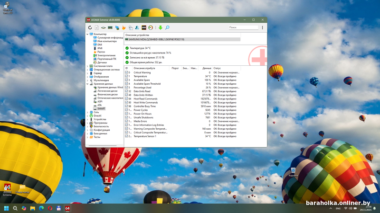Collapse the Хранение данных tree node
The image size is (380, 213).
click(x=88, y=84)
